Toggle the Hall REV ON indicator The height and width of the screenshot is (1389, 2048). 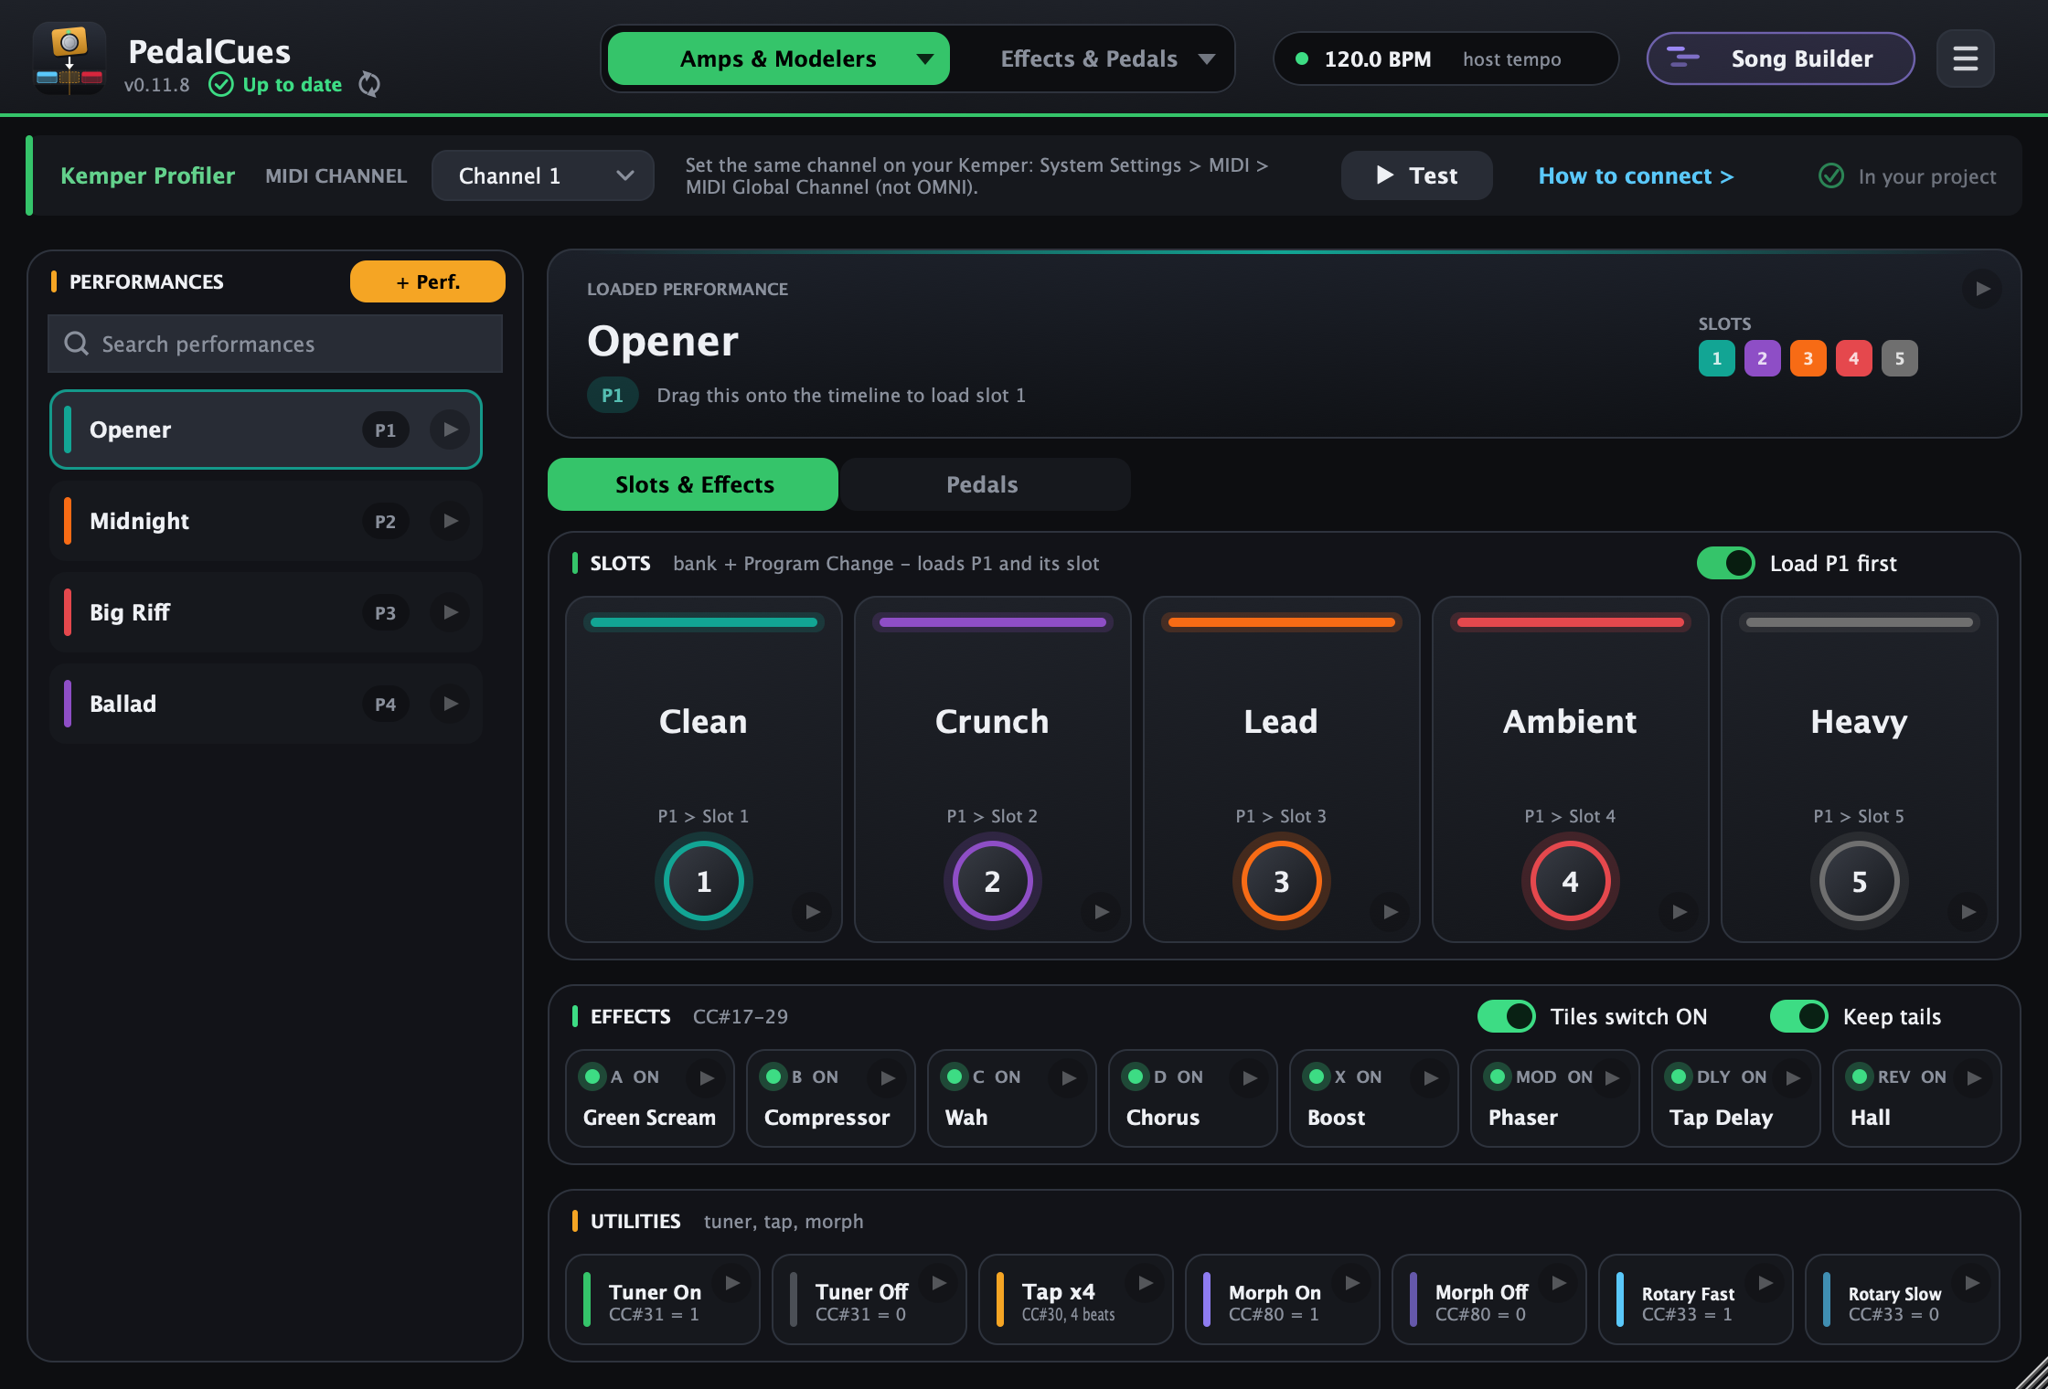pyautogui.click(x=1860, y=1076)
